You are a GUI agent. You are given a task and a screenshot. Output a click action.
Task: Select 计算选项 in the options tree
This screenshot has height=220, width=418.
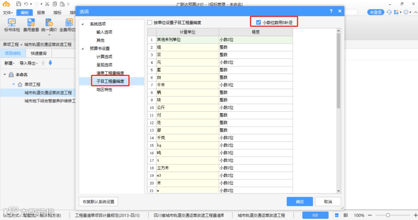pos(104,57)
